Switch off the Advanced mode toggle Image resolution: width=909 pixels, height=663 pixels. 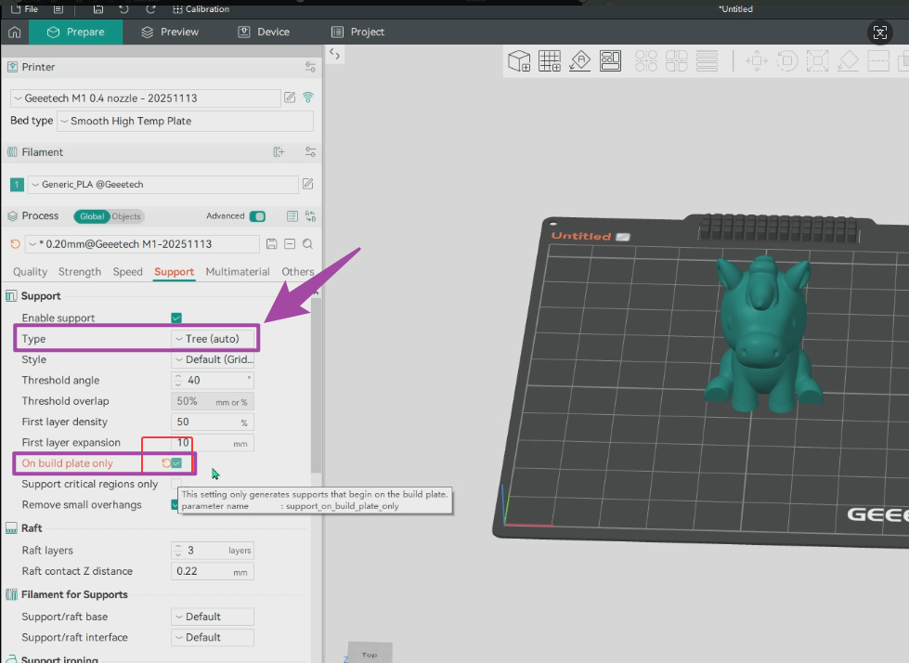pyautogui.click(x=257, y=216)
